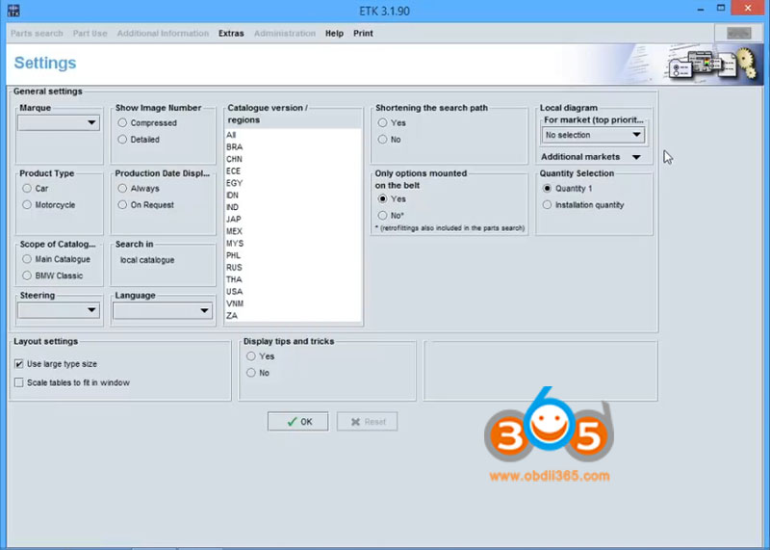Select JAP region in the list
Image resolution: width=770 pixels, height=550 pixels.
(x=294, y=220)
